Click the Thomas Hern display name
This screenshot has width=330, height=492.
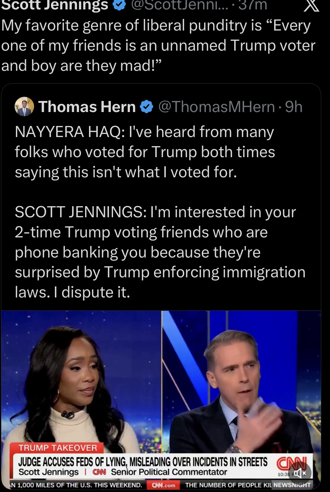[87, 107]
